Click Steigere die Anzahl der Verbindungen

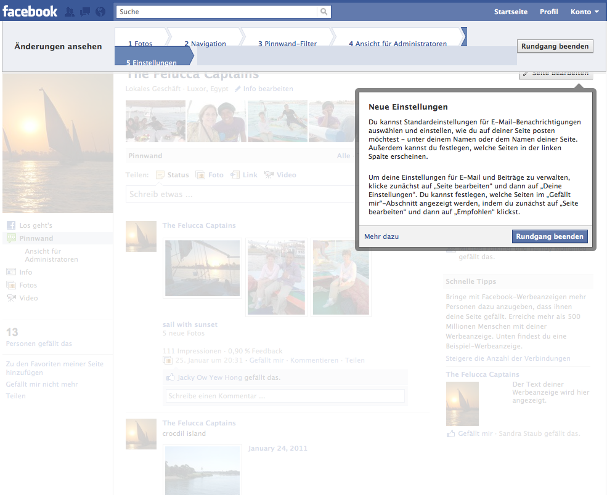508,358
